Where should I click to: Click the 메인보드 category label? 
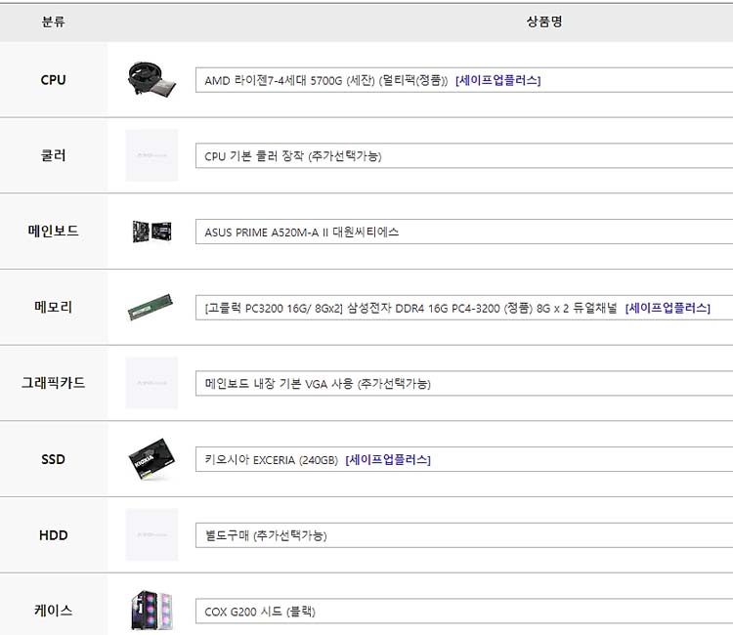click(x=54, y=231)
